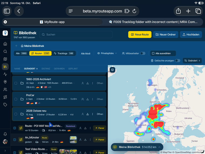
Task: Show the Safari tab overview
Action: (x=198, y=11)
